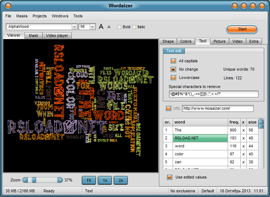Enable the Bold checkbox

coord(119,27)
